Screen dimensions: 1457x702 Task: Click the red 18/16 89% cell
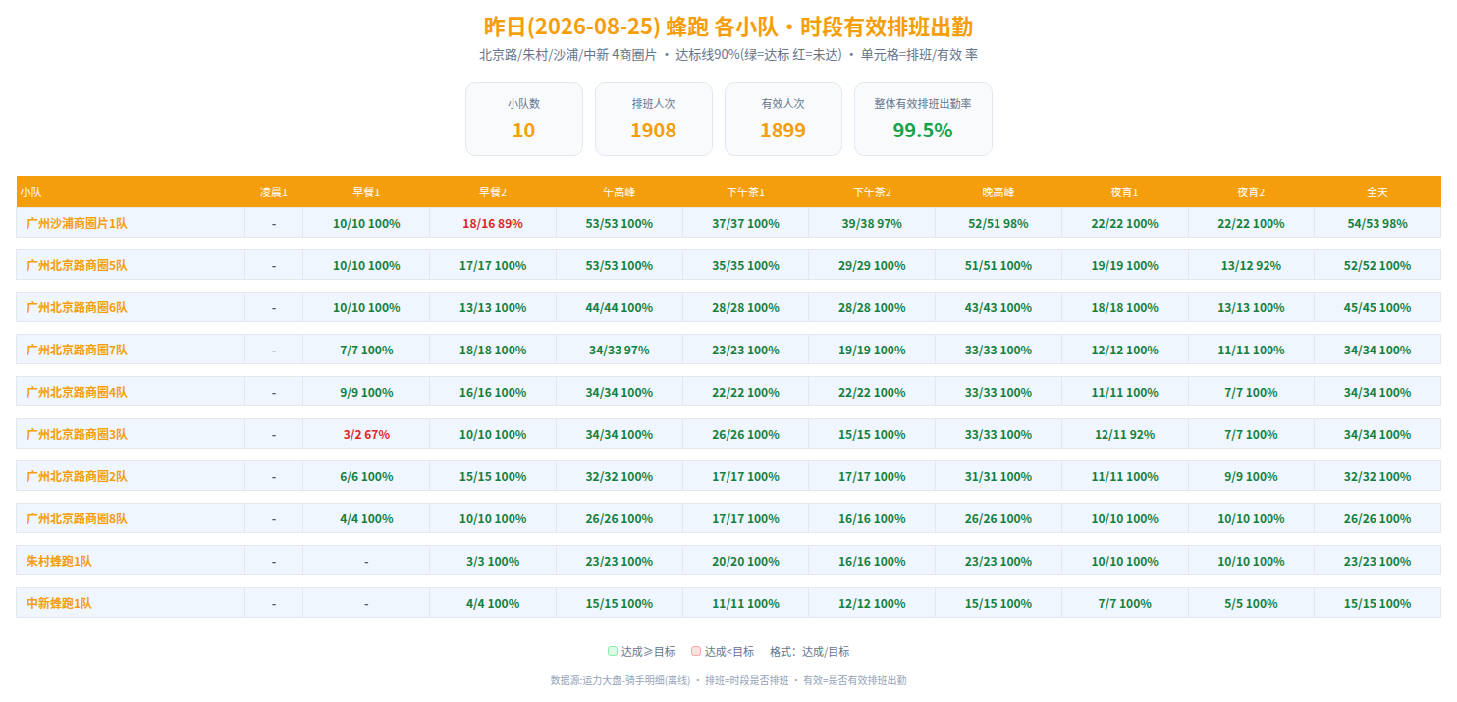point(493,223)
